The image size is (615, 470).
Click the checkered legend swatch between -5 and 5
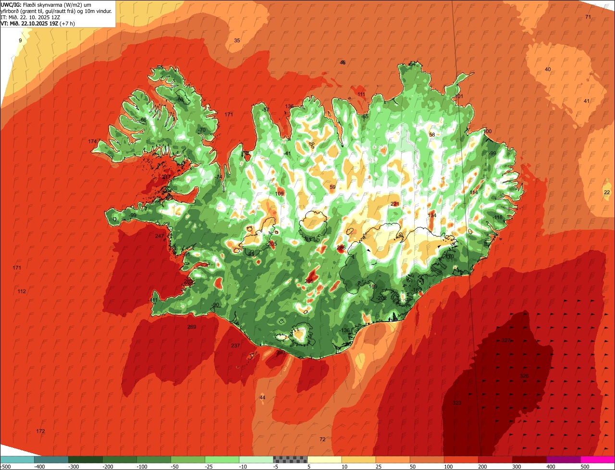click(290, 459)
